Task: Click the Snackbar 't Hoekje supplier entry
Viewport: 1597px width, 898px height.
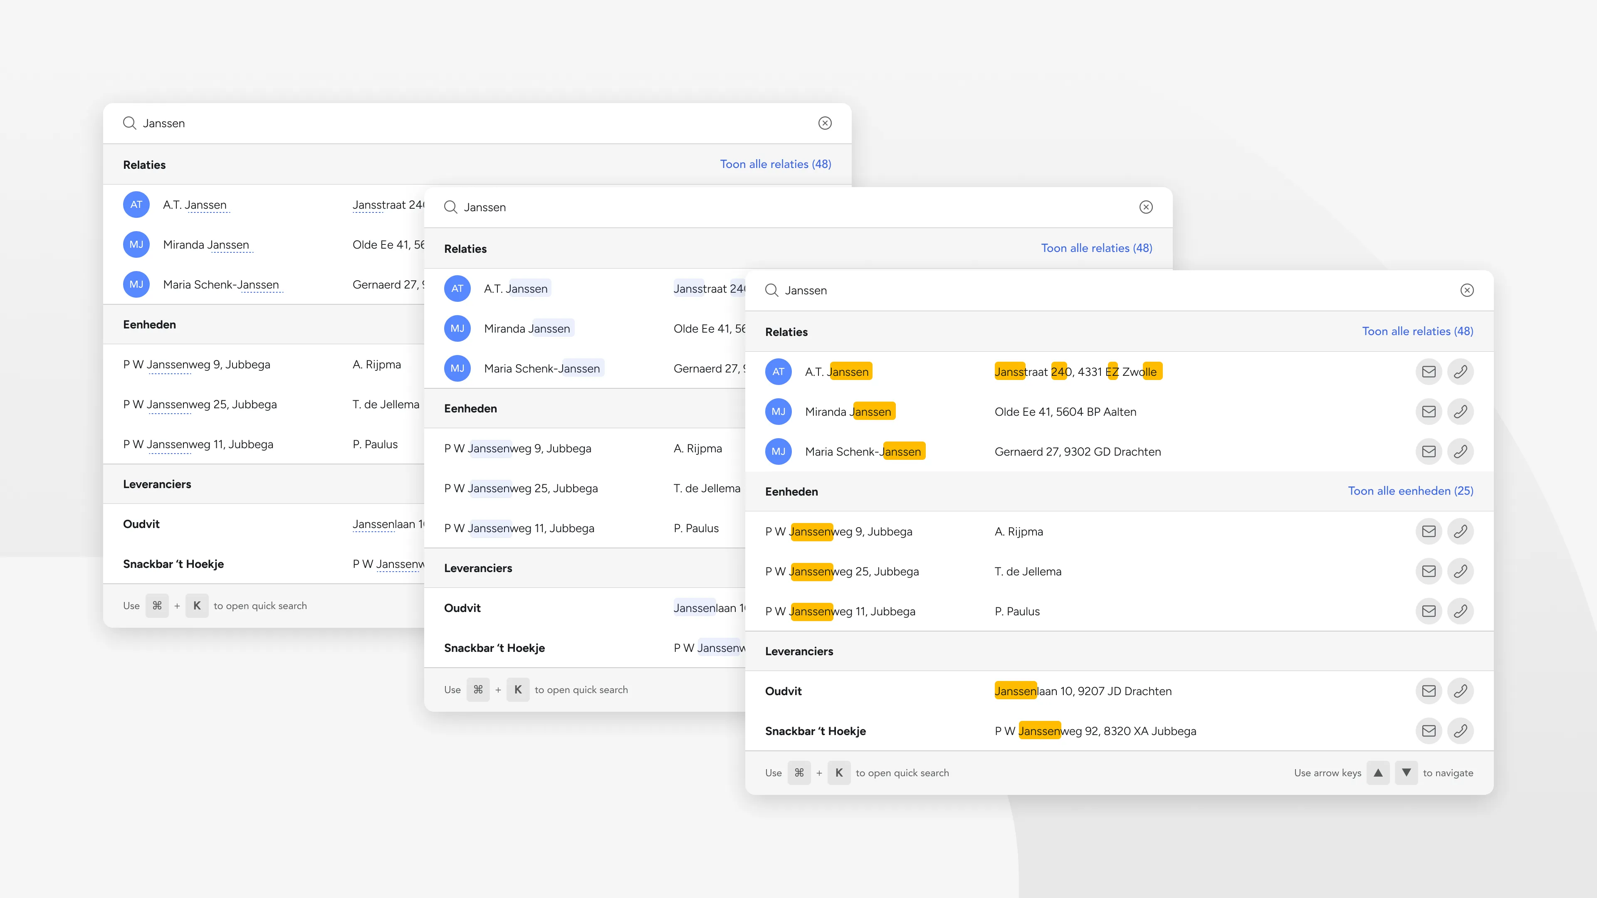Action: coord(816,731)
